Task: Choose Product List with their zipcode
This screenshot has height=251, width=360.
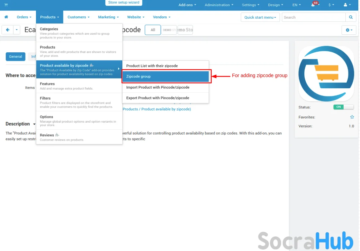Action: [x=165, y=66]
